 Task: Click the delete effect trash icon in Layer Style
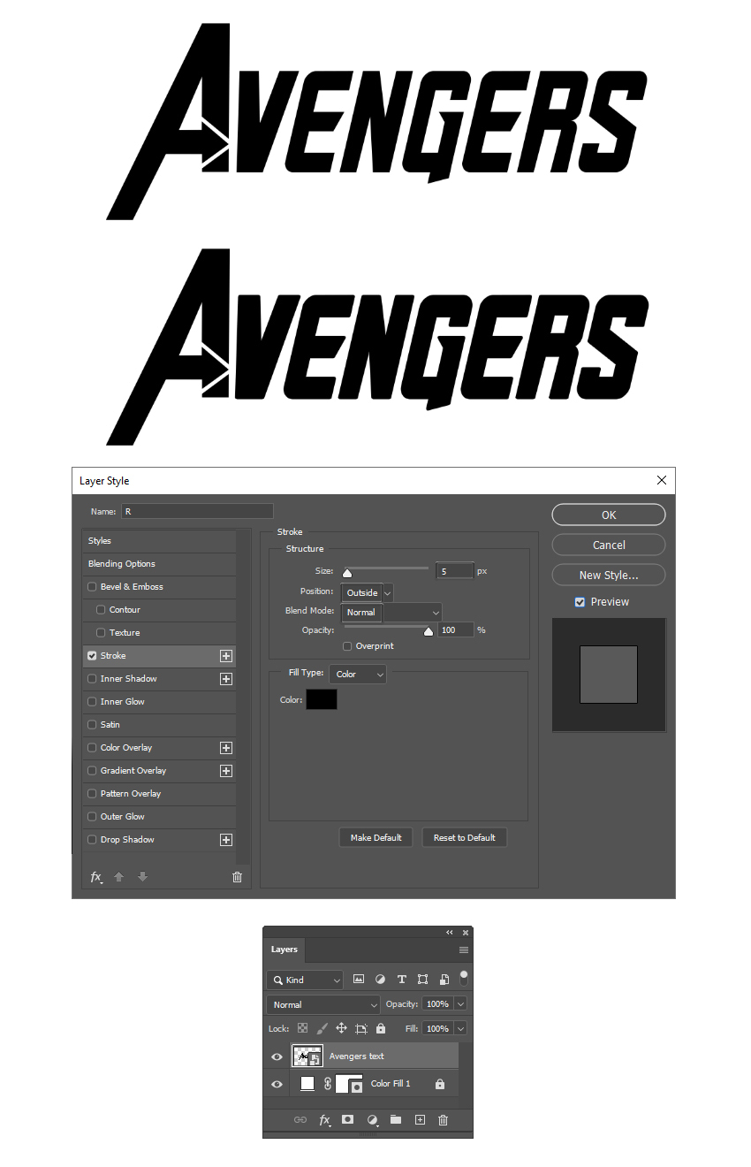click(x=237, y=877)
